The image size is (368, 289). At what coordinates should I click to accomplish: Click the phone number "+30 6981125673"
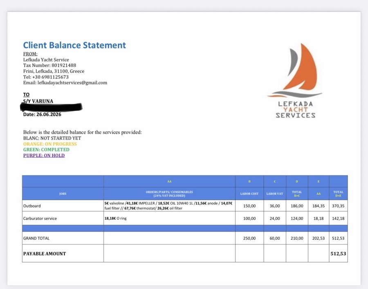[50, 77]
